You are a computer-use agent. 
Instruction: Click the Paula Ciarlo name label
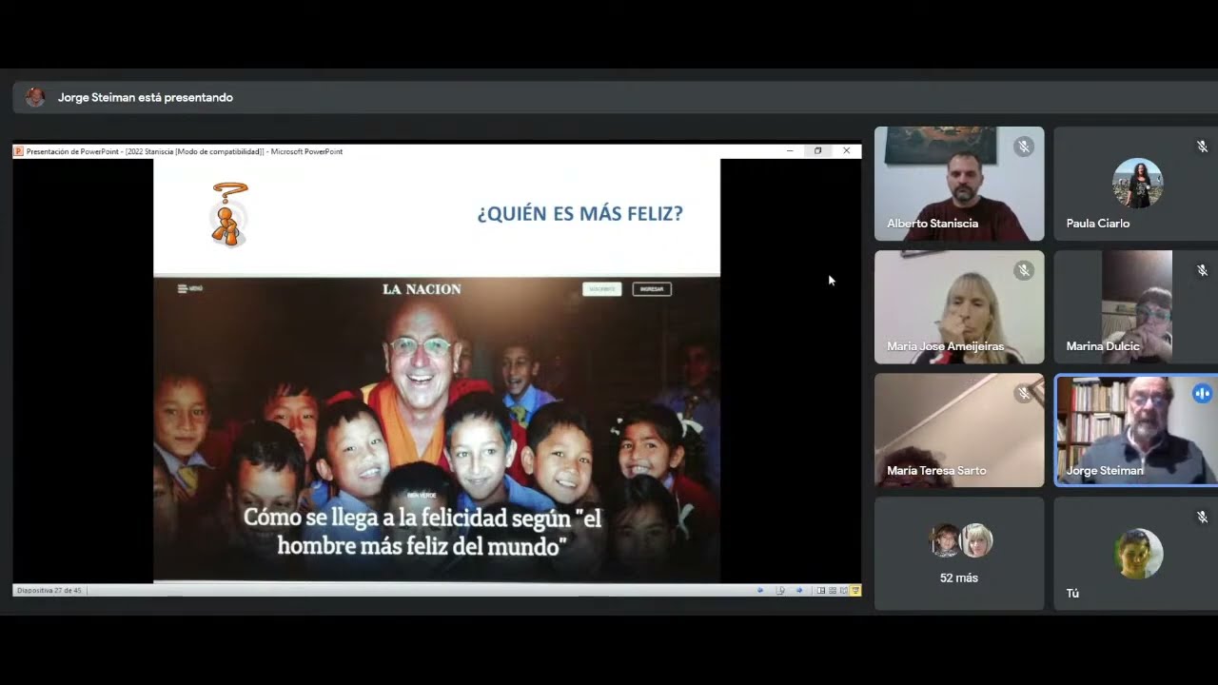(1098, 224)
